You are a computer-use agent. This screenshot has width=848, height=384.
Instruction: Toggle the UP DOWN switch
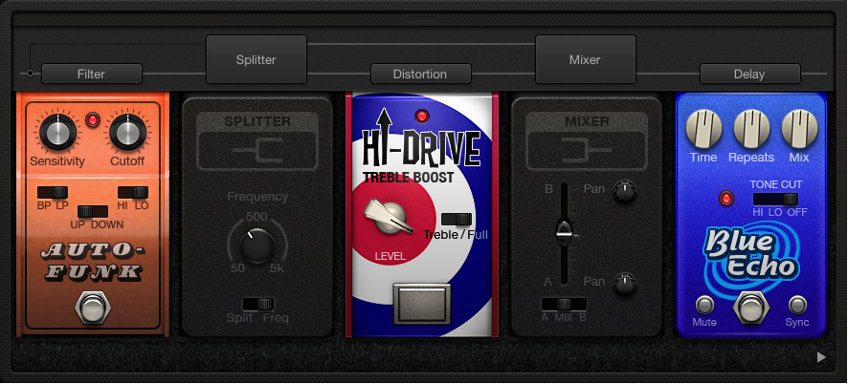click(93, 211)
